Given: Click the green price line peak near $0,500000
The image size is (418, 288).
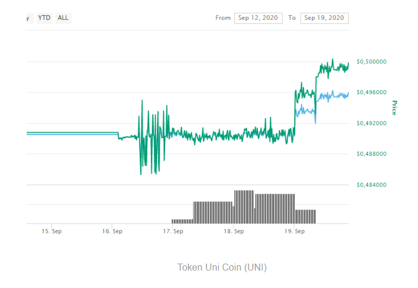Looking at the screenshot, I should 333,60.
